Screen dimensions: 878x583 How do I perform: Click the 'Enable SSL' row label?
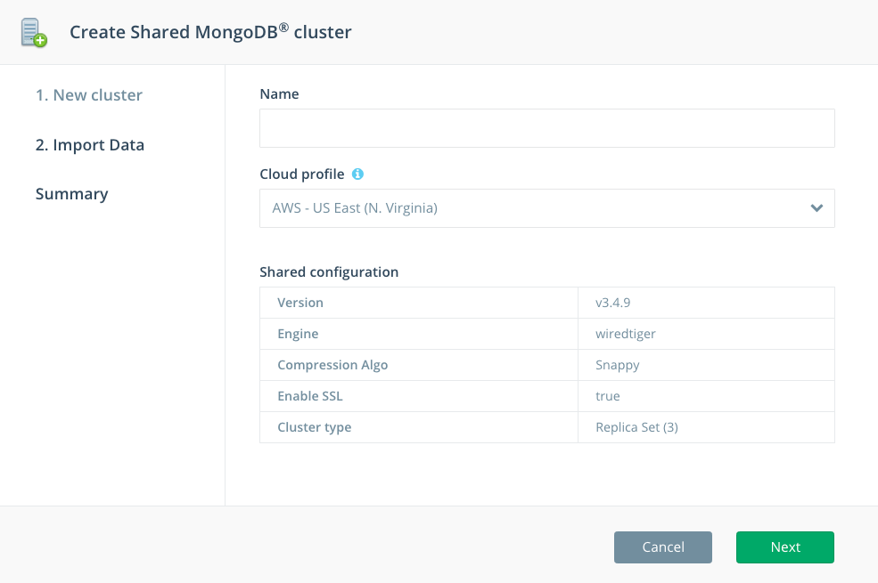(x=309, y=396)
